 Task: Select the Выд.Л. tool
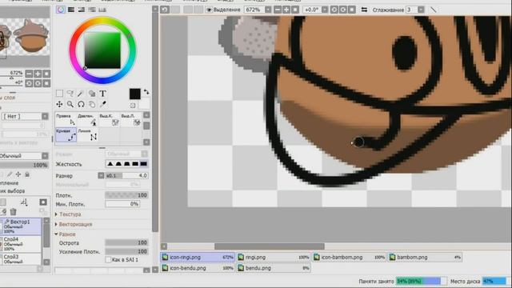coord(130,119)
